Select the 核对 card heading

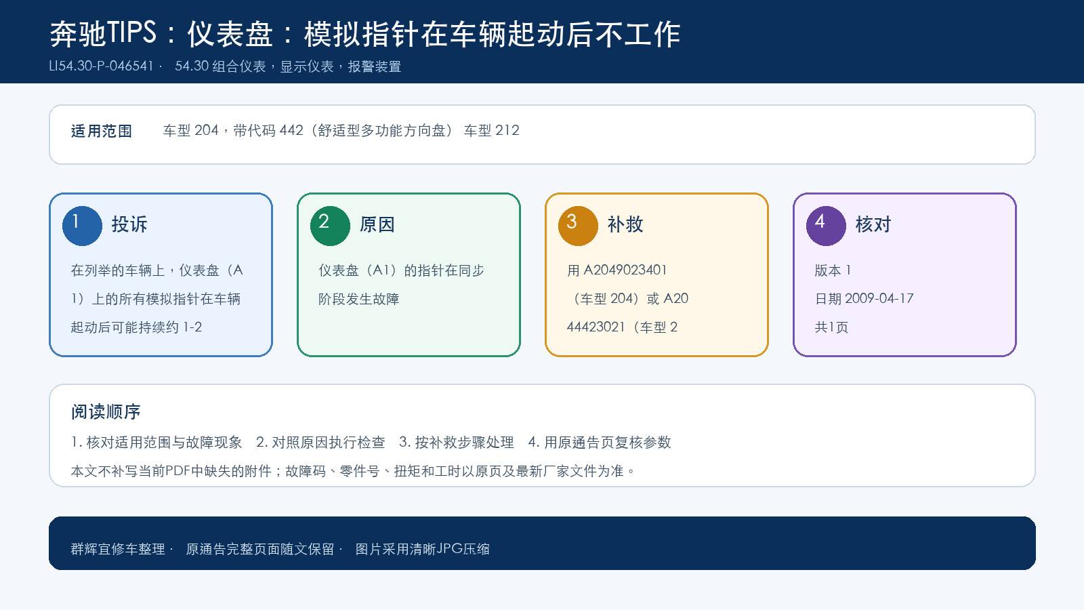click(x=873, y=224)
